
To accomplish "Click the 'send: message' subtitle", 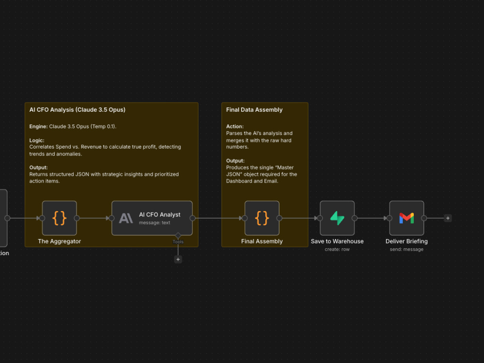I will [x=407, y=249].
